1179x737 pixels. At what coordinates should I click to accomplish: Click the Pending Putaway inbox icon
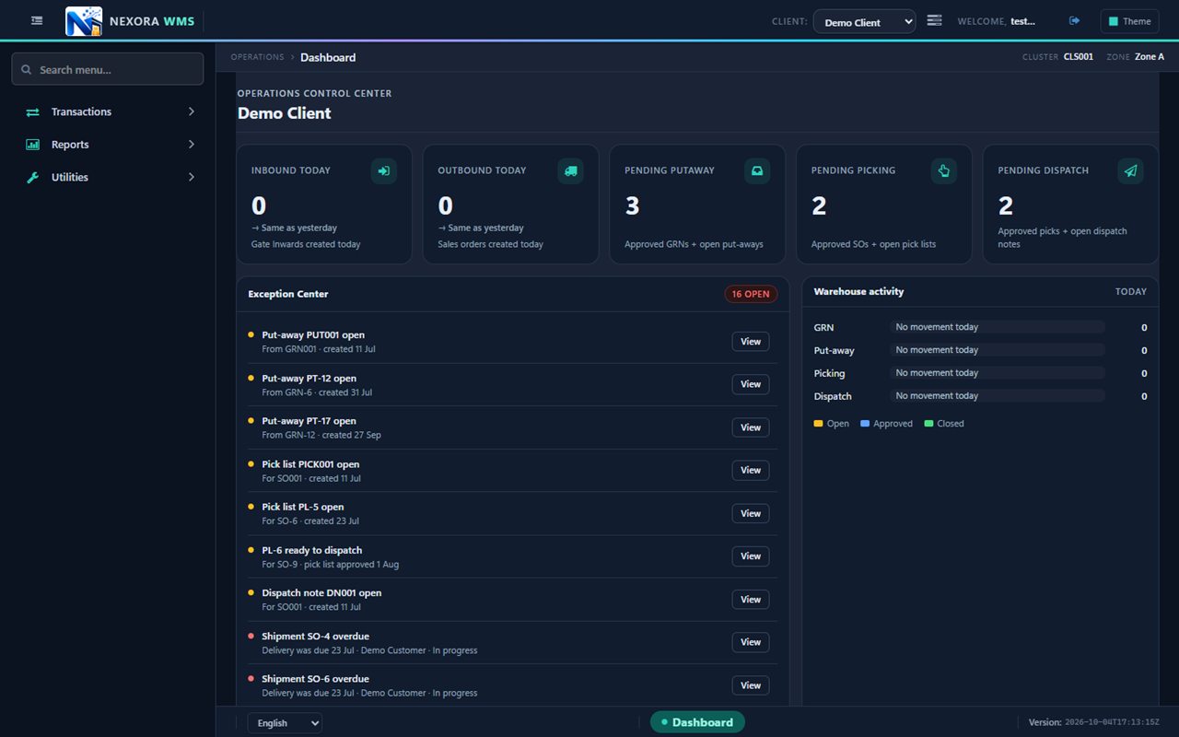tap(757, 170)
